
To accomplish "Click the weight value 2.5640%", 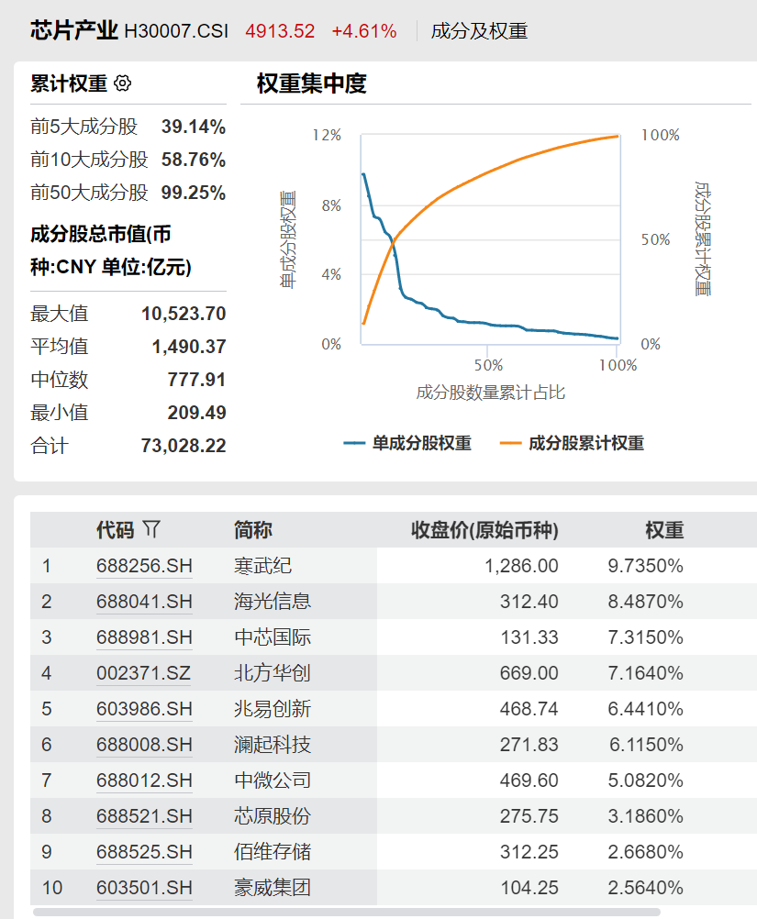I will (646, 887).
